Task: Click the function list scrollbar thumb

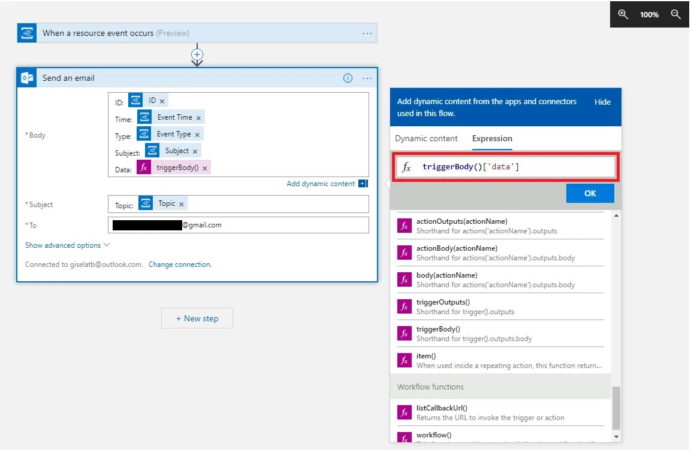Action: 616,408
